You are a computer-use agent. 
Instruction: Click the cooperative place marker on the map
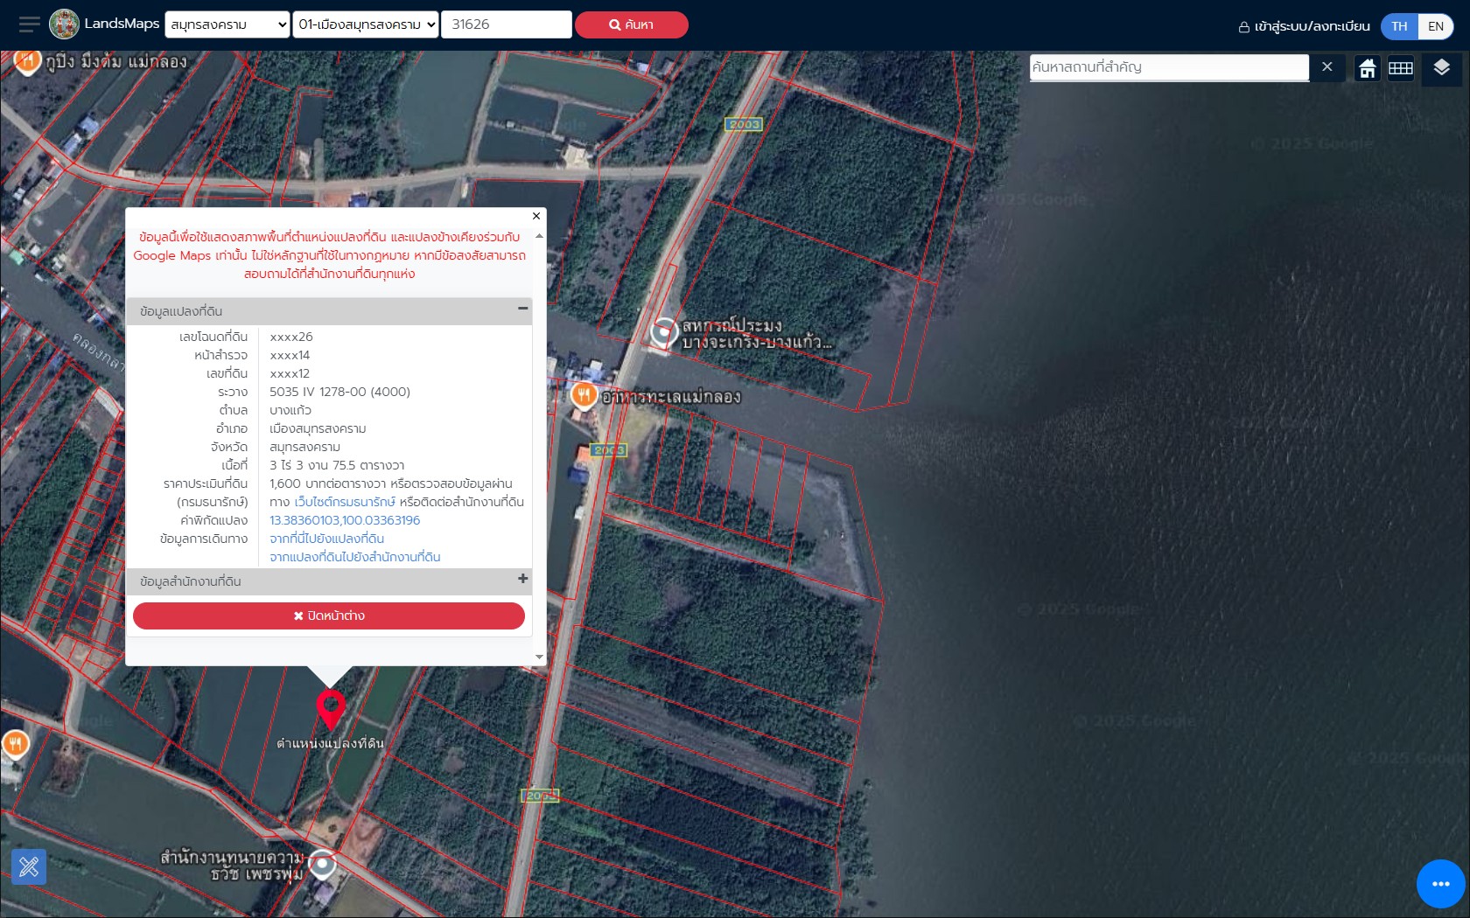click(664, 332)
